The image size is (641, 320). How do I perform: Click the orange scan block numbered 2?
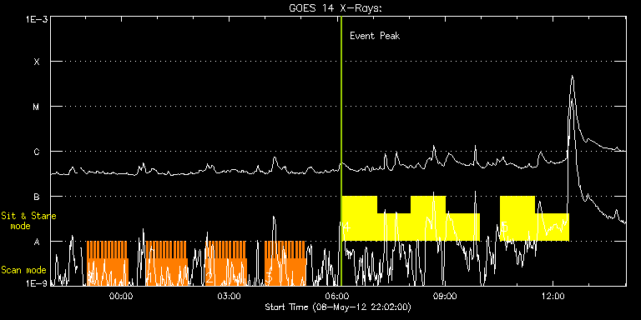[x=226, y=263]
